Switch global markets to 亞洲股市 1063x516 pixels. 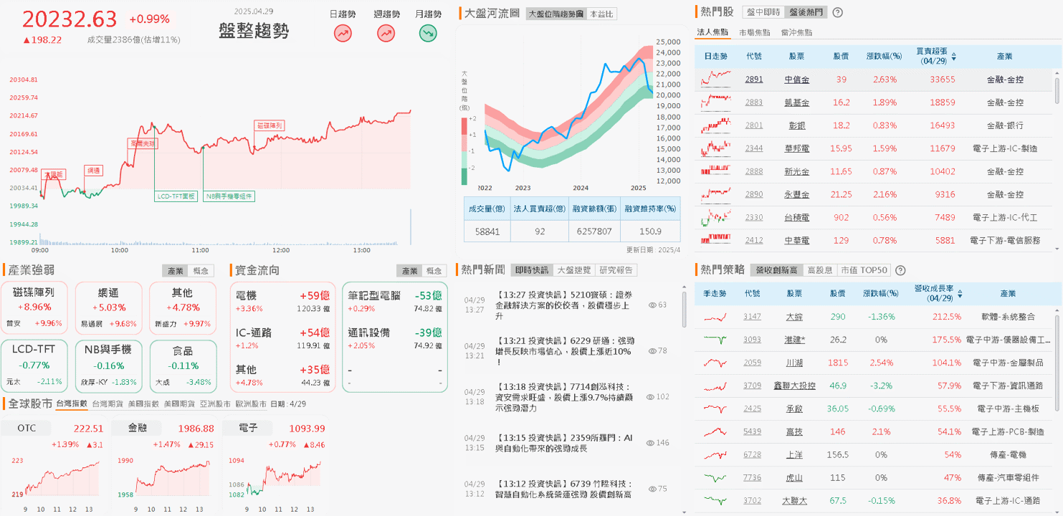coord(215,403)
